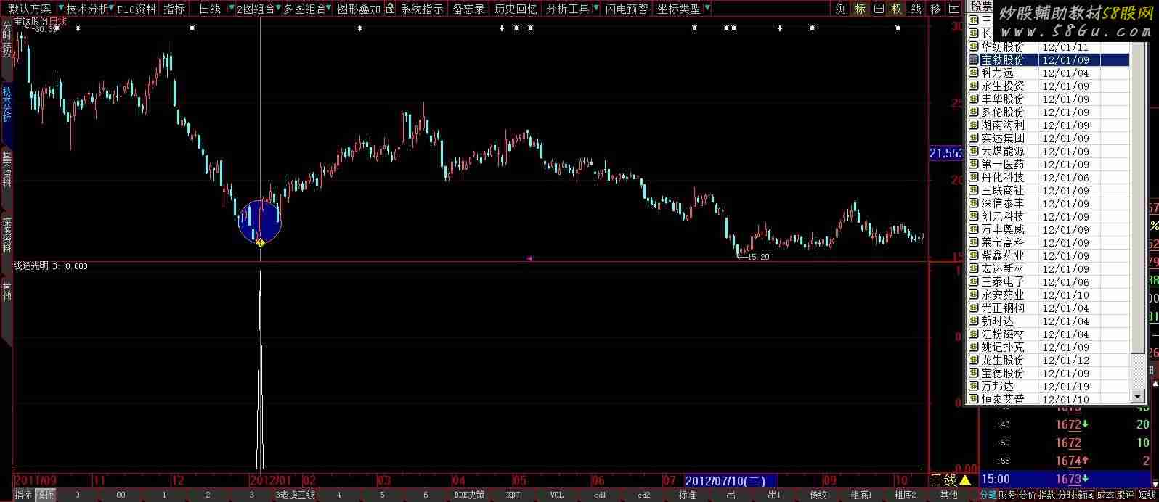Click the icon beside 深信泰丰
The width and height of the screenshot is (1159, 502).
click(x=974, y=204)
